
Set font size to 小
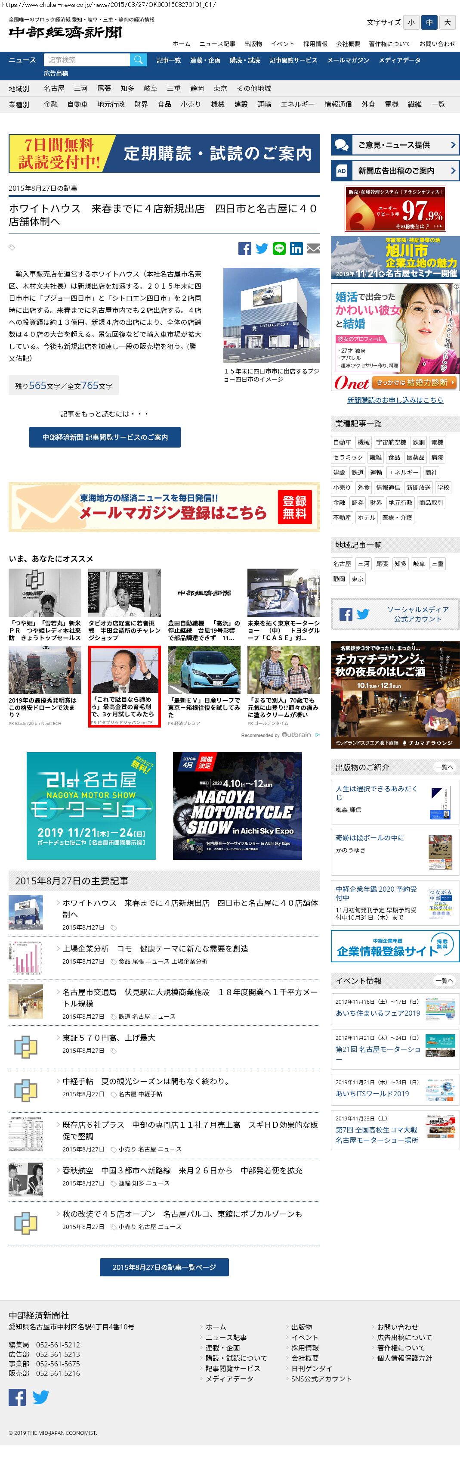(x=411, y=23)
